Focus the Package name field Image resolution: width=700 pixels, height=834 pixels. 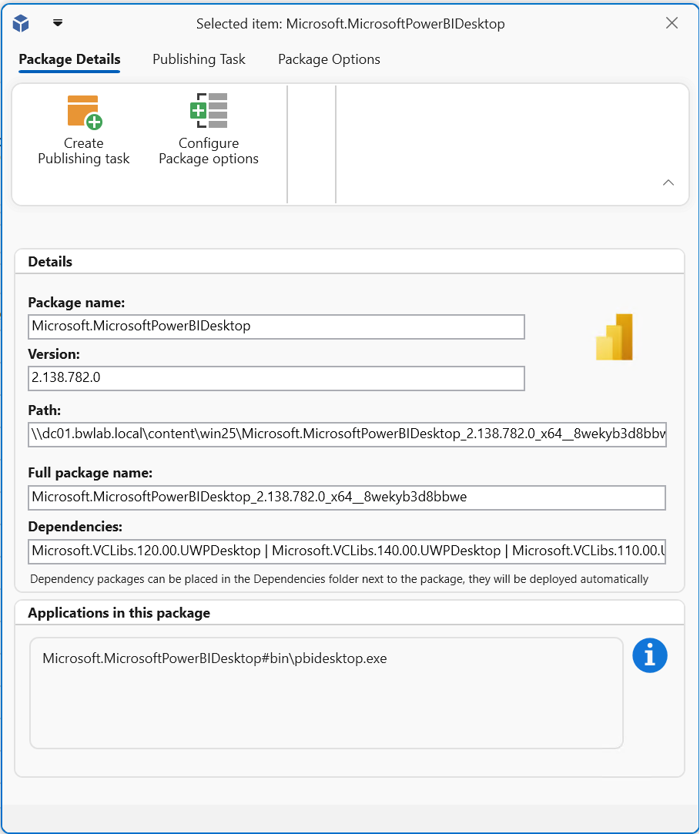pos(276,327)
